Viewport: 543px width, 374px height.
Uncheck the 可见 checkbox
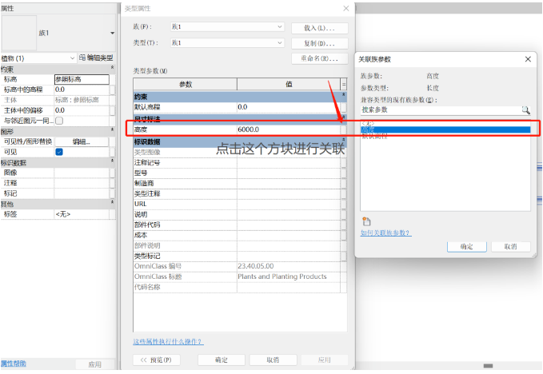click(x=59, y=152)
